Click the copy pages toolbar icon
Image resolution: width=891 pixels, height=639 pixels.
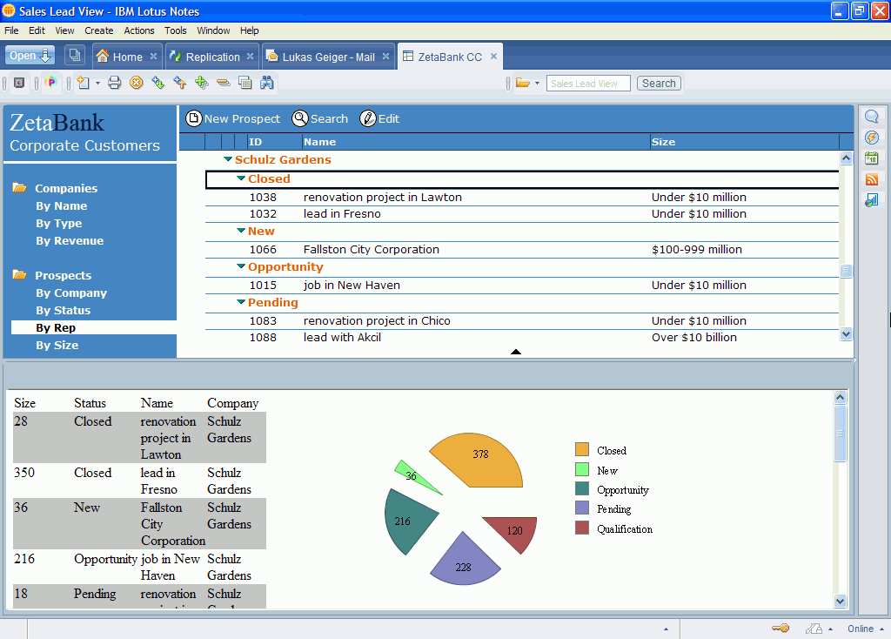245,83
